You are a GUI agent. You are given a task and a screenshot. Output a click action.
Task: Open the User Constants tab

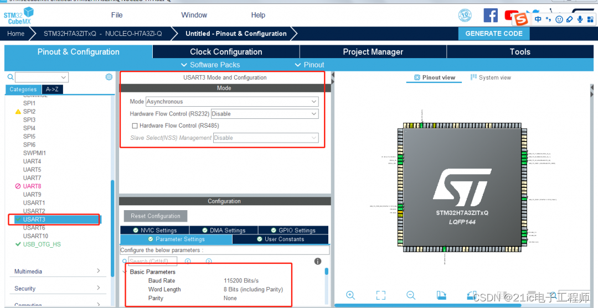(x=280, y=239)
